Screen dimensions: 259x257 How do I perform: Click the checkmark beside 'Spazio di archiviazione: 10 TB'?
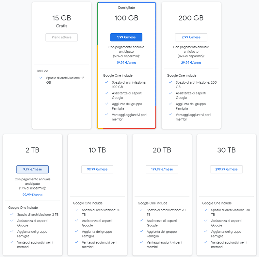[x=77, y=210]
